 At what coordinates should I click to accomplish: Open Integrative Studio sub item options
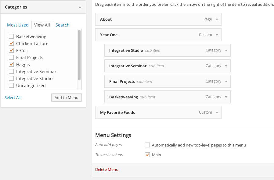pyautogui.click(x=226, y=50)
